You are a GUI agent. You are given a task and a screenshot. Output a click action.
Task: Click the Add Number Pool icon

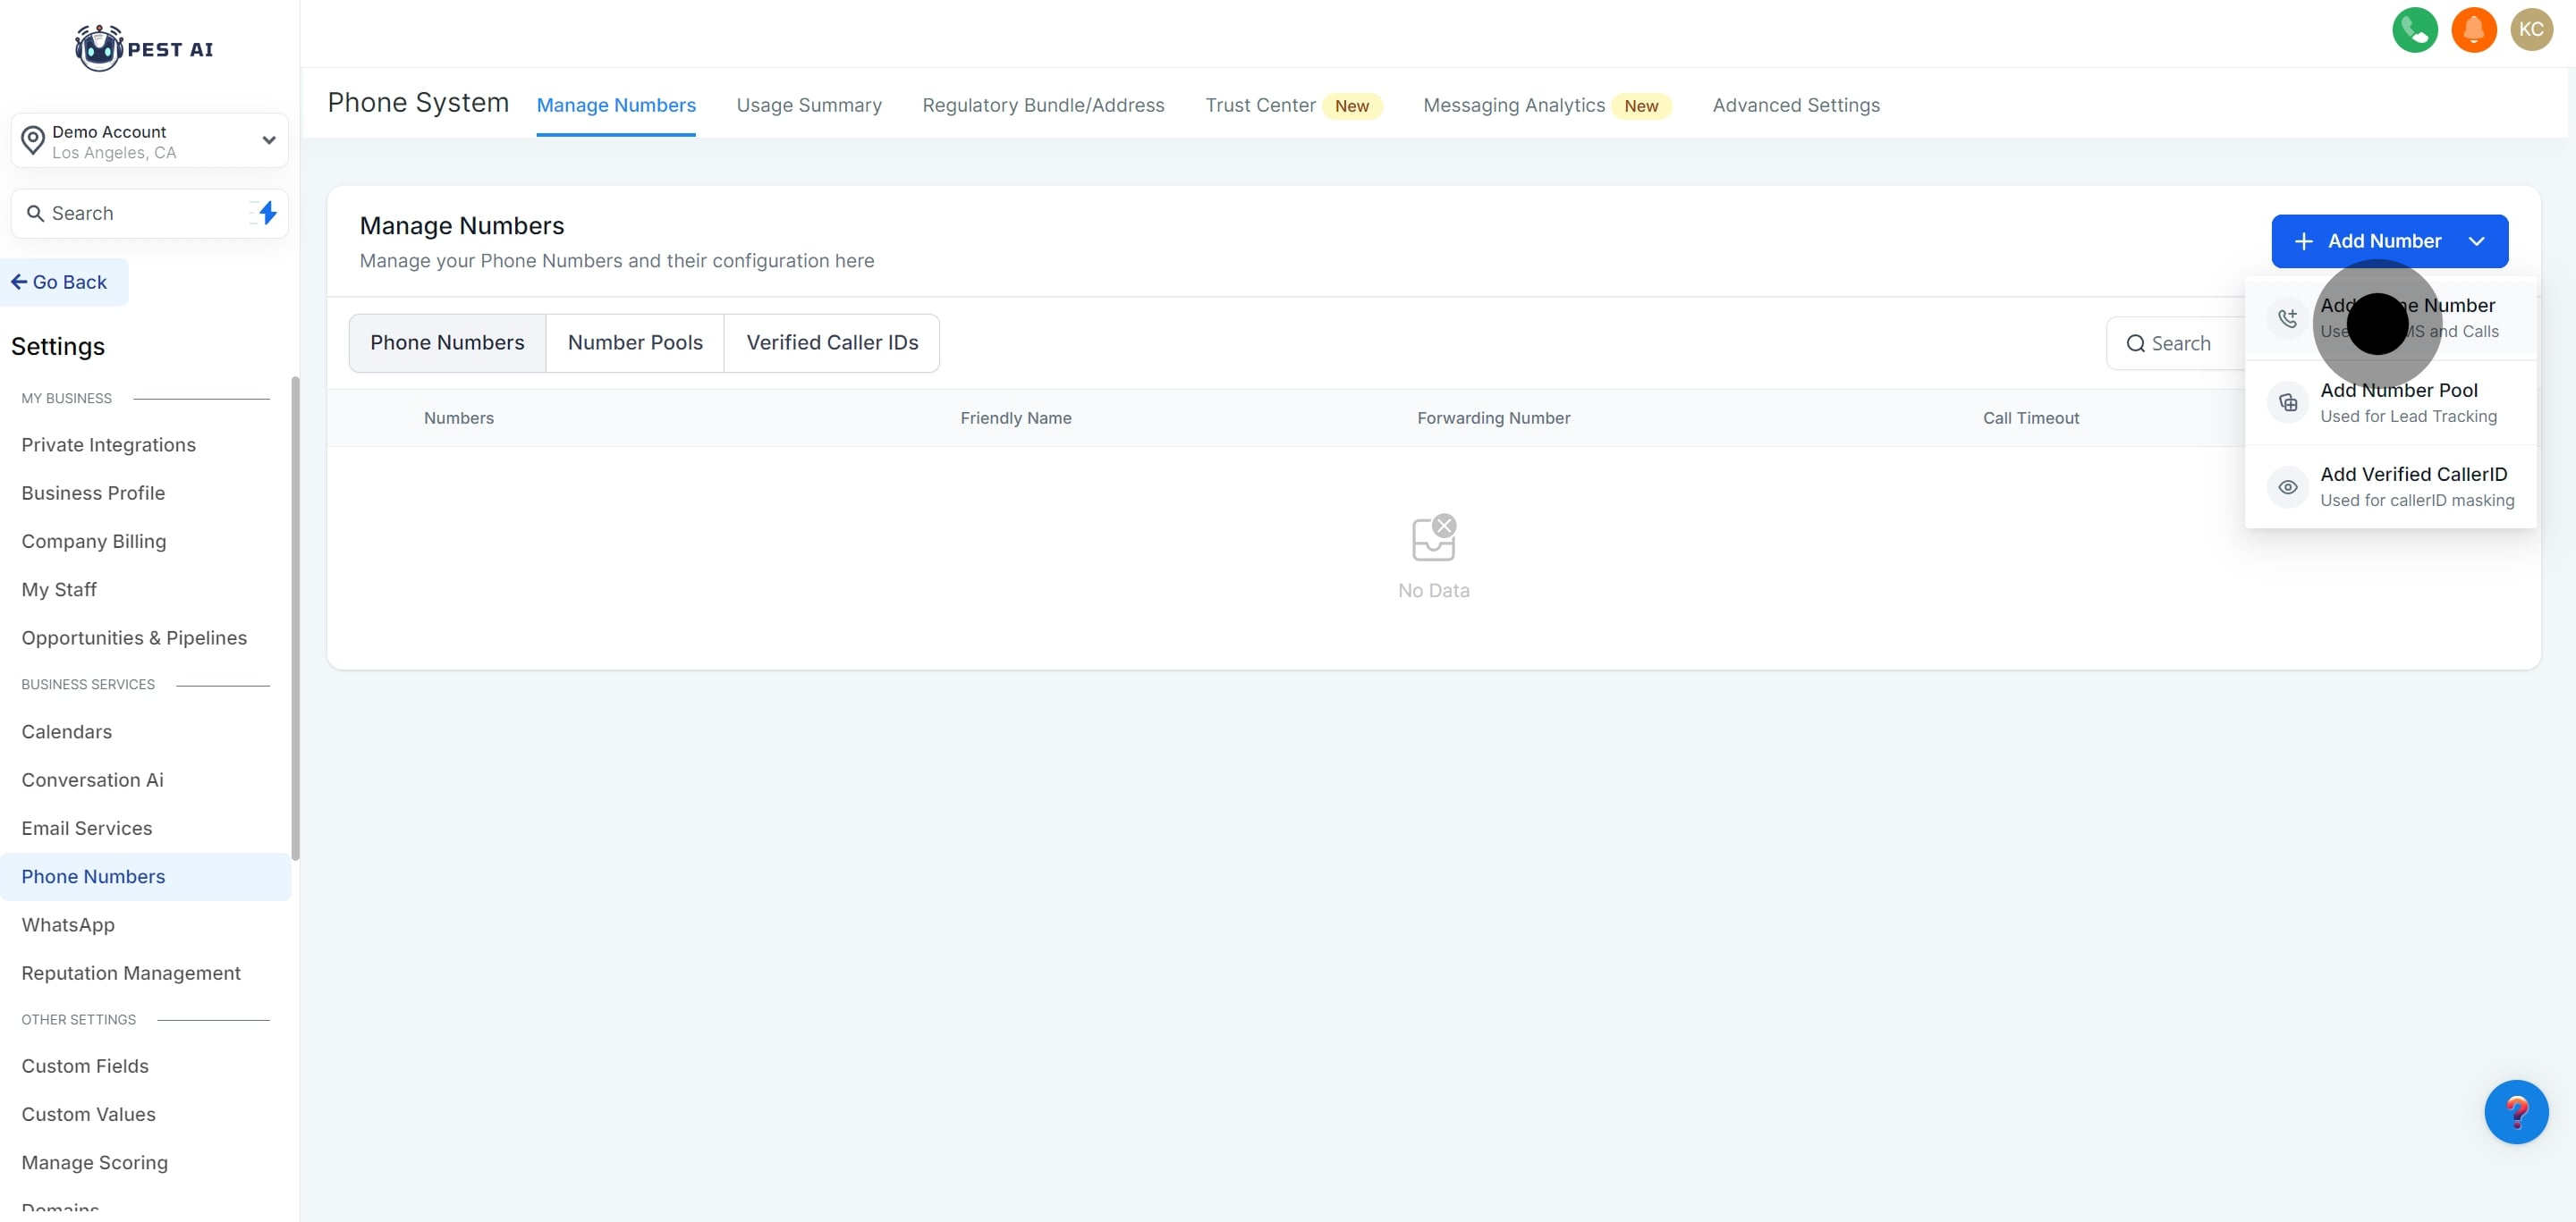tap(2287, 402)
